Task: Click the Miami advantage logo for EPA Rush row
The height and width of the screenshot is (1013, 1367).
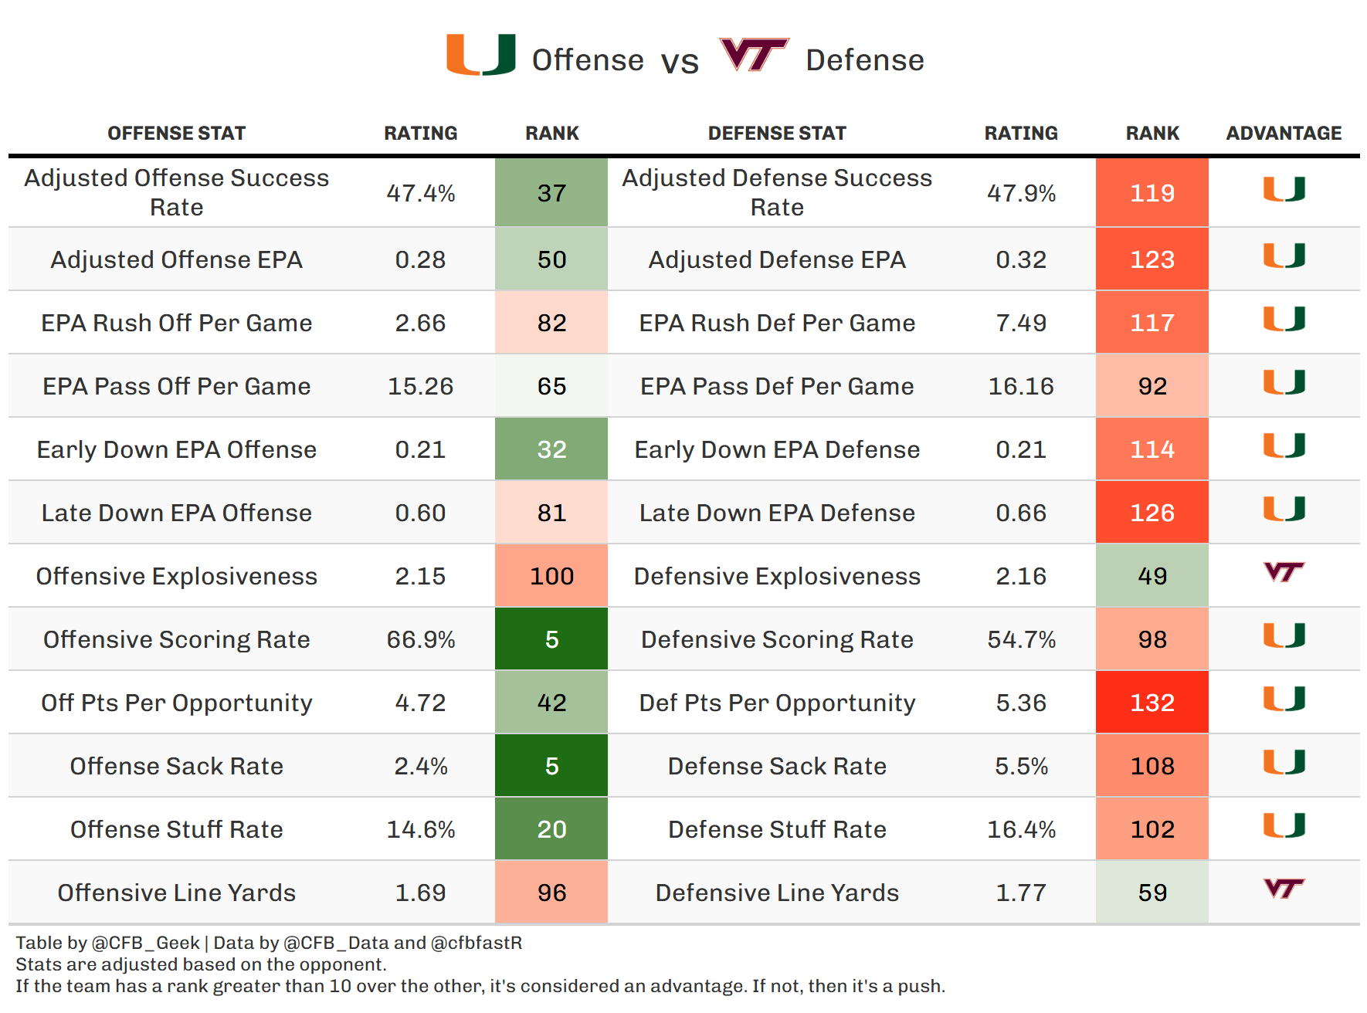Action: click(1284, 319)
